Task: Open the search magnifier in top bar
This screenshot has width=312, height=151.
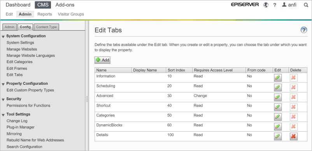Action: click(306, 5)
